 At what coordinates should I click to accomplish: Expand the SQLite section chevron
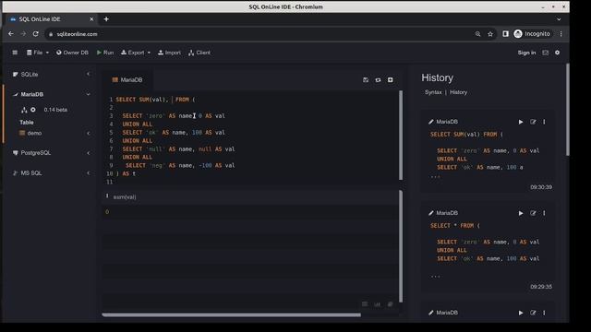click(x=89, y=74)
